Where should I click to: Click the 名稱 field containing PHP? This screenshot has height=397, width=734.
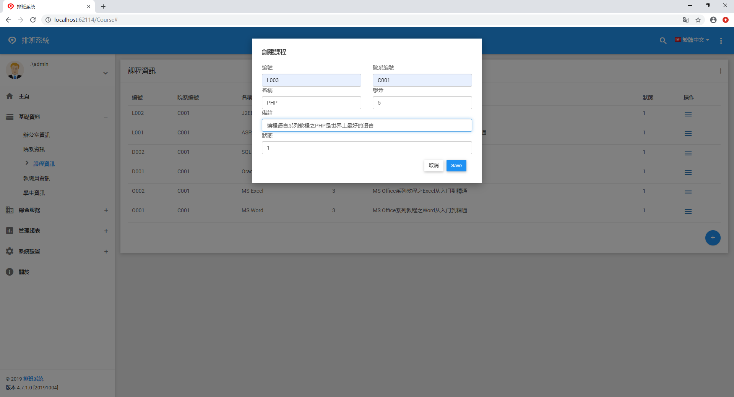[x=311, y=103]
